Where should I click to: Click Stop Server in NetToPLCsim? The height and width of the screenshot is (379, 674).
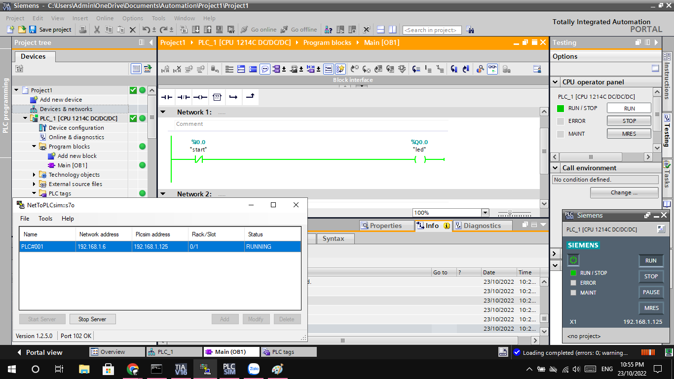[92, 319]
